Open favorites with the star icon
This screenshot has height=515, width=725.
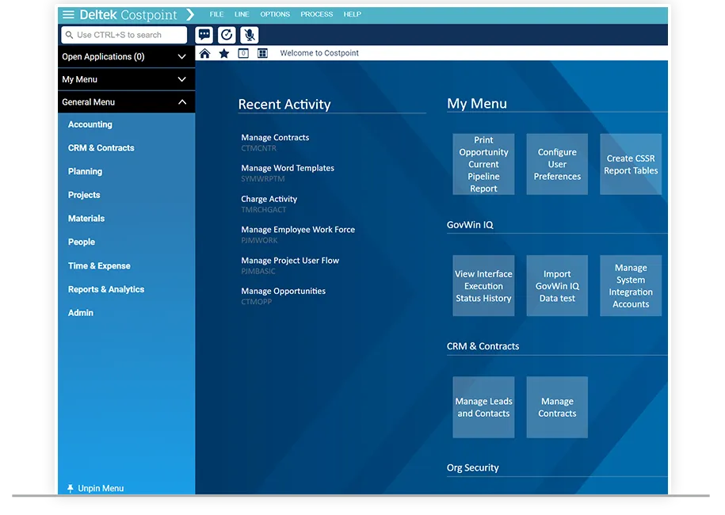224,53
